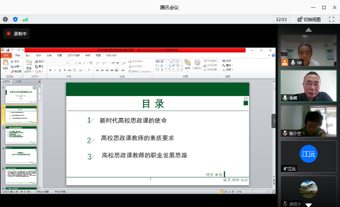Open the 插入 ribbon tab
Screen dimensions: 340x207
pyautogui.click(x=28, y=55)
